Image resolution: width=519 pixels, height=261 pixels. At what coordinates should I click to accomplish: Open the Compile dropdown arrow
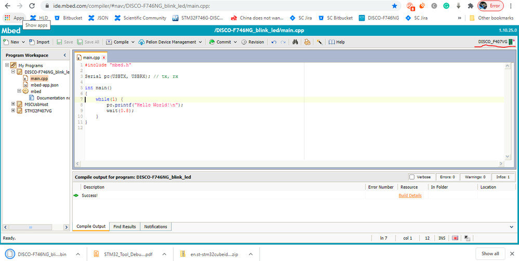click(133, 42)
